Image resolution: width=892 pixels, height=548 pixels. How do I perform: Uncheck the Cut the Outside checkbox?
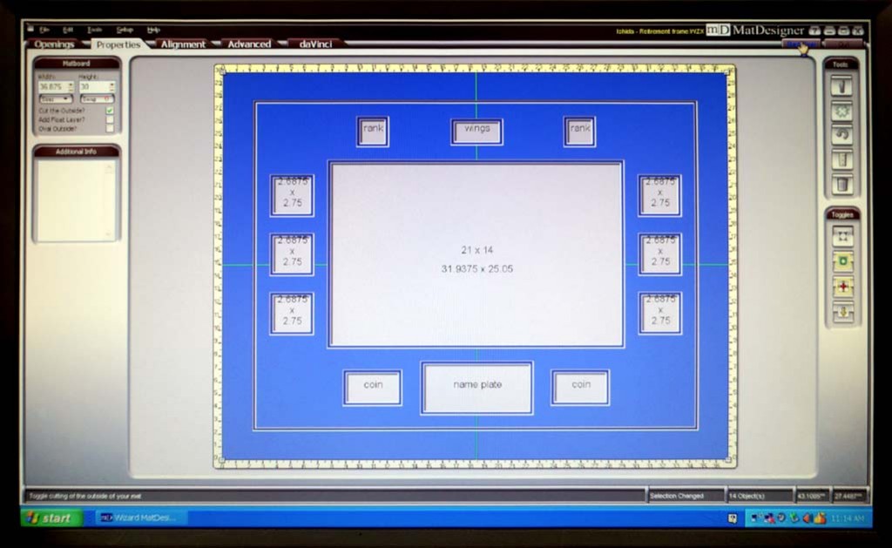[x=110, y=111]
